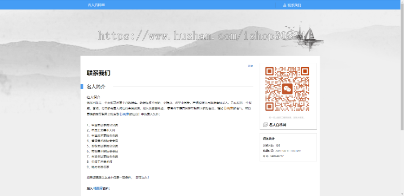
Task: Open the 书画家 link in 加入书画家百科
Action: pyautogui.click(x=98, y=188)
